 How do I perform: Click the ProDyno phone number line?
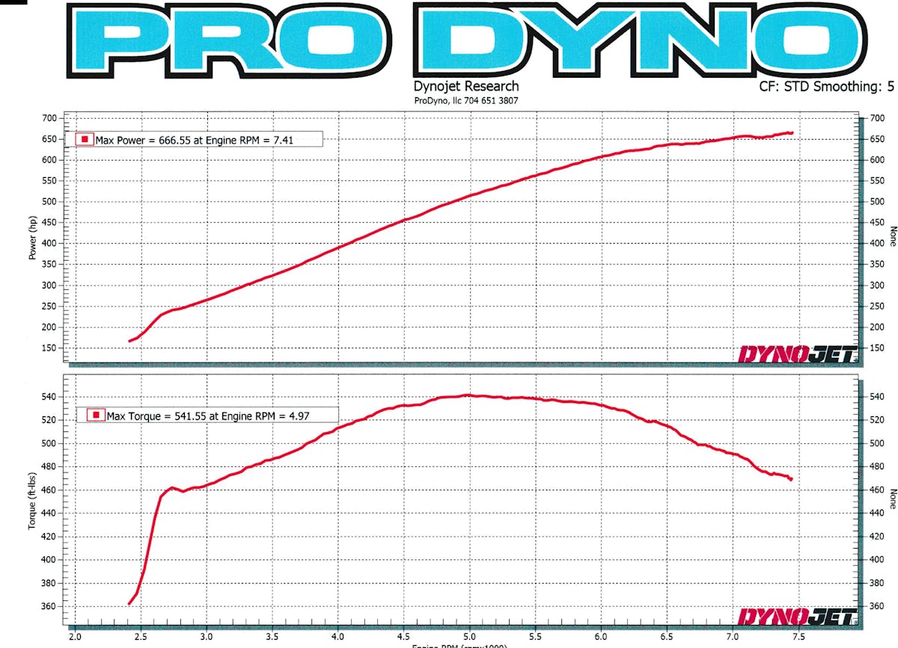[x=465, y=100]
